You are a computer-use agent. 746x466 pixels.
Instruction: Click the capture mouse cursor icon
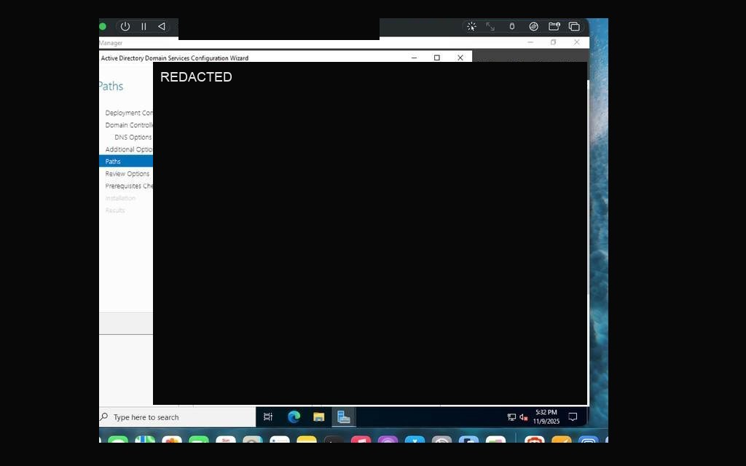[x=471, y=27]
